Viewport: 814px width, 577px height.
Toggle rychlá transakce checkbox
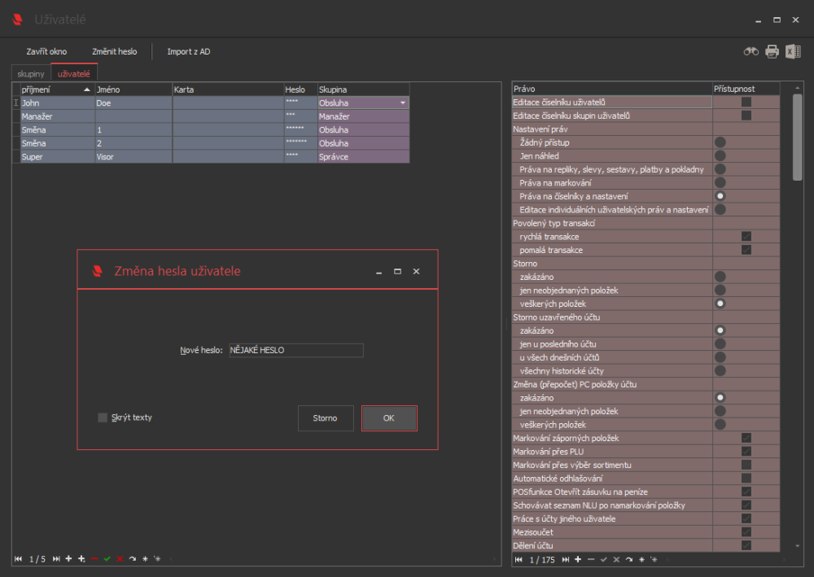coord(746,236)
